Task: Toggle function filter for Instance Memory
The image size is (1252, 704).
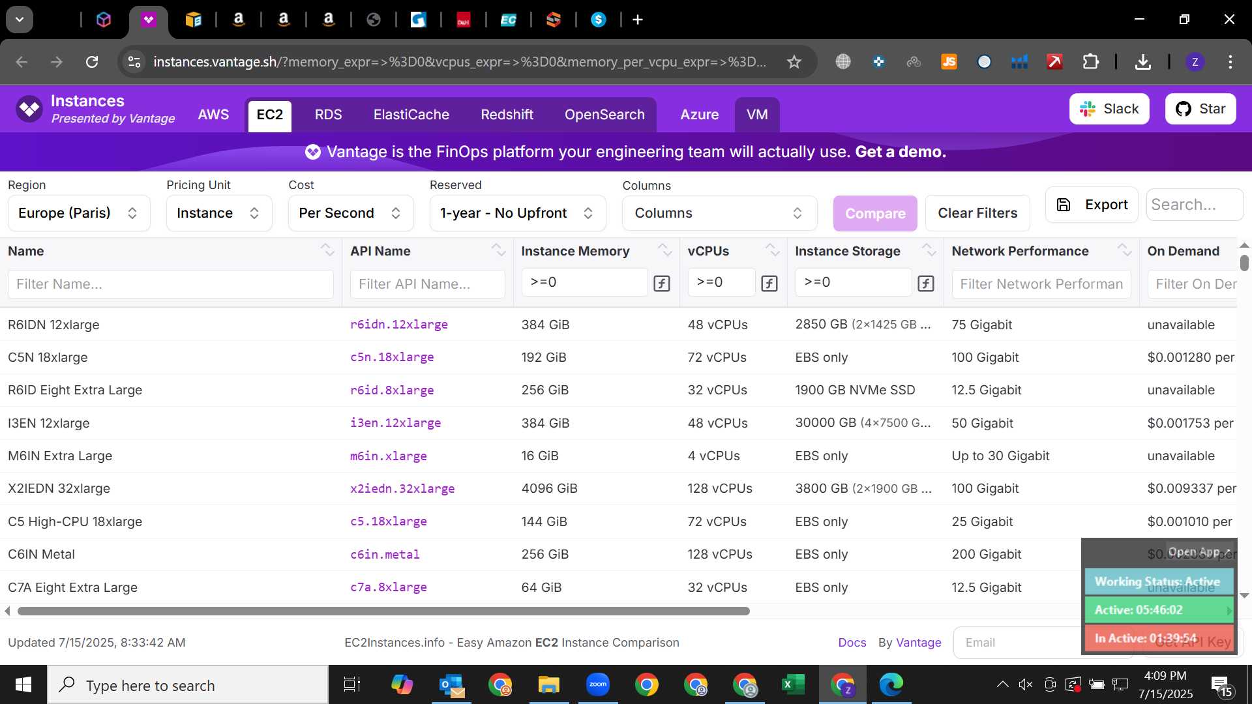Action: pos(662,284)
